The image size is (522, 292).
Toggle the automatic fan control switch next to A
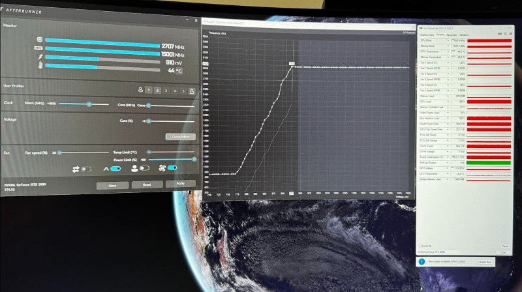coord(115,169)
